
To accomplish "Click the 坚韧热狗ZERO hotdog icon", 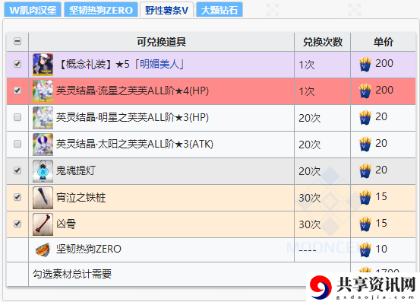I will [x=43, y=250].
